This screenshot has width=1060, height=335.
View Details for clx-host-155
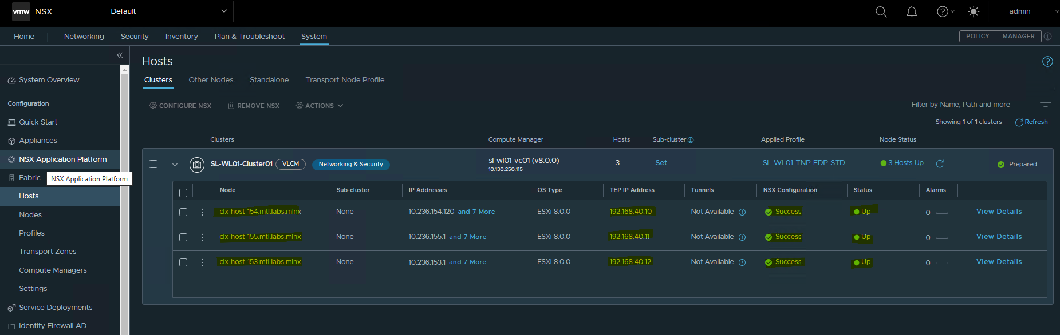[x=999, y=237]
